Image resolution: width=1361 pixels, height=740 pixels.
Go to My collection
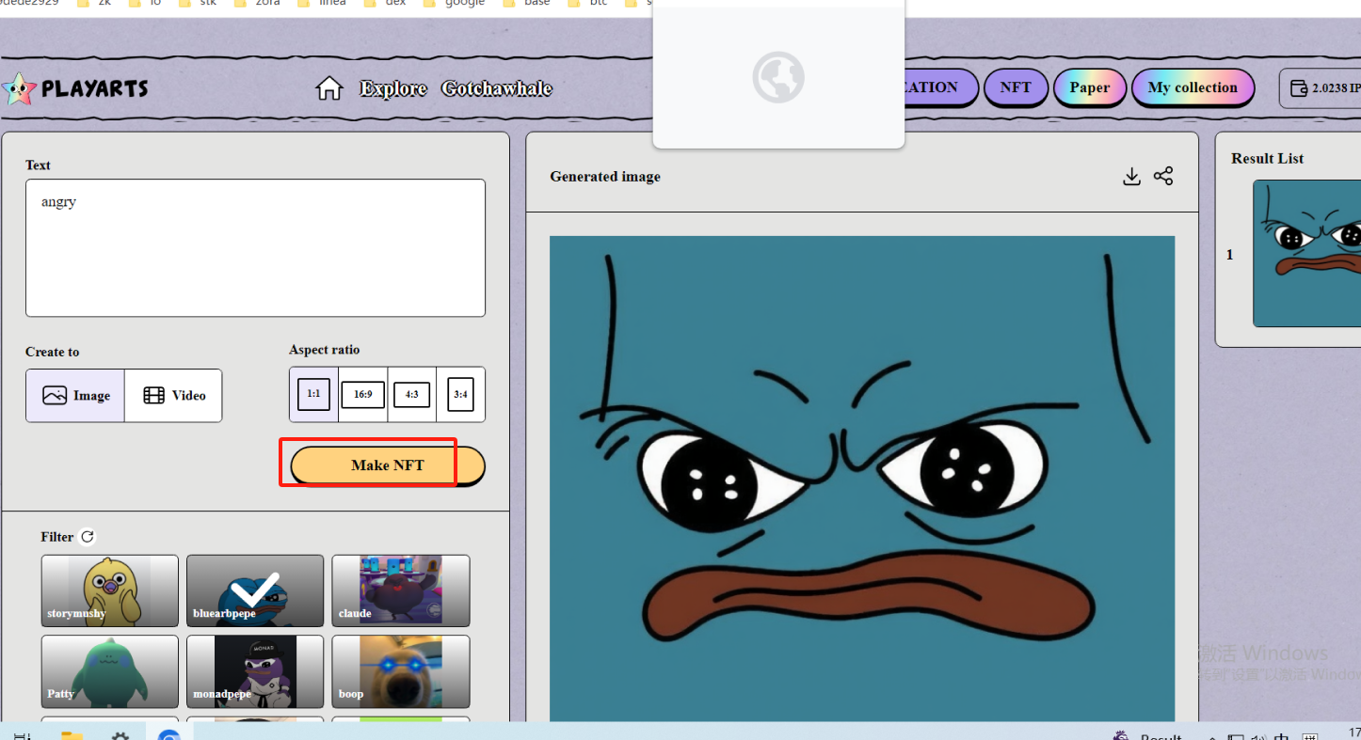click(1193, 87)
